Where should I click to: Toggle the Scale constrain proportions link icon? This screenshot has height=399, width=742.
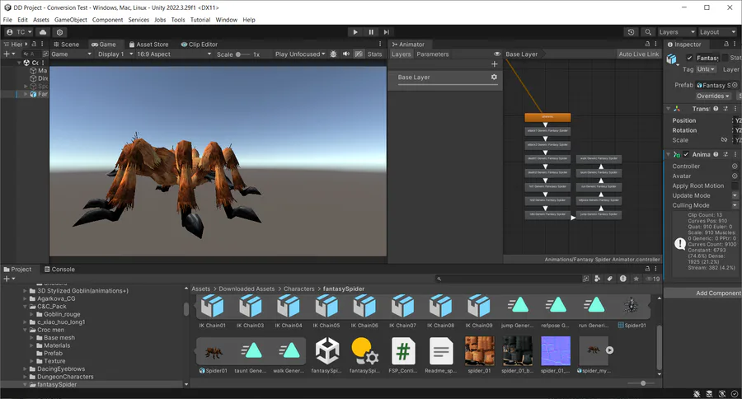coord(724,140)
